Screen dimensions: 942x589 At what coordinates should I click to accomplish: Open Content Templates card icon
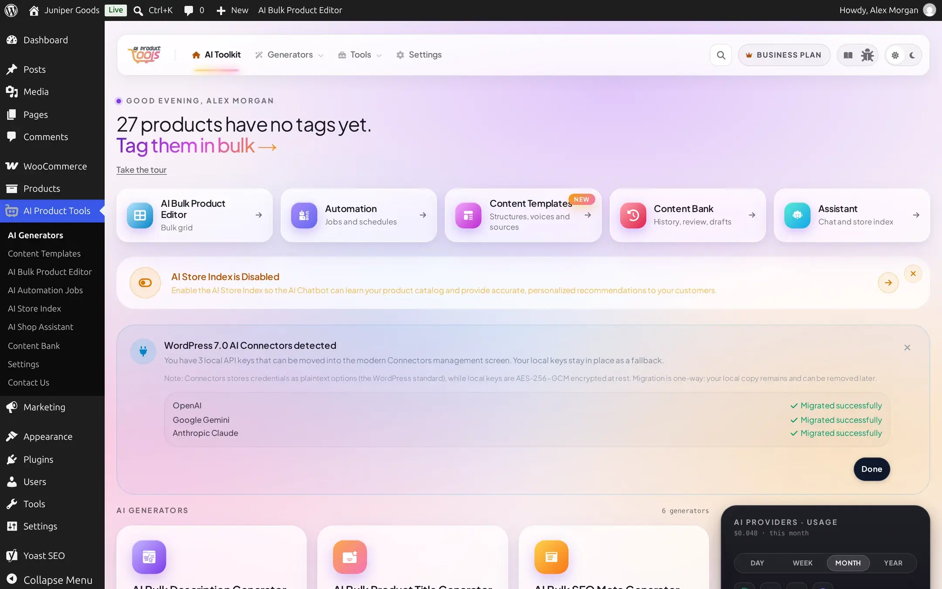click(x=468, y=215)
